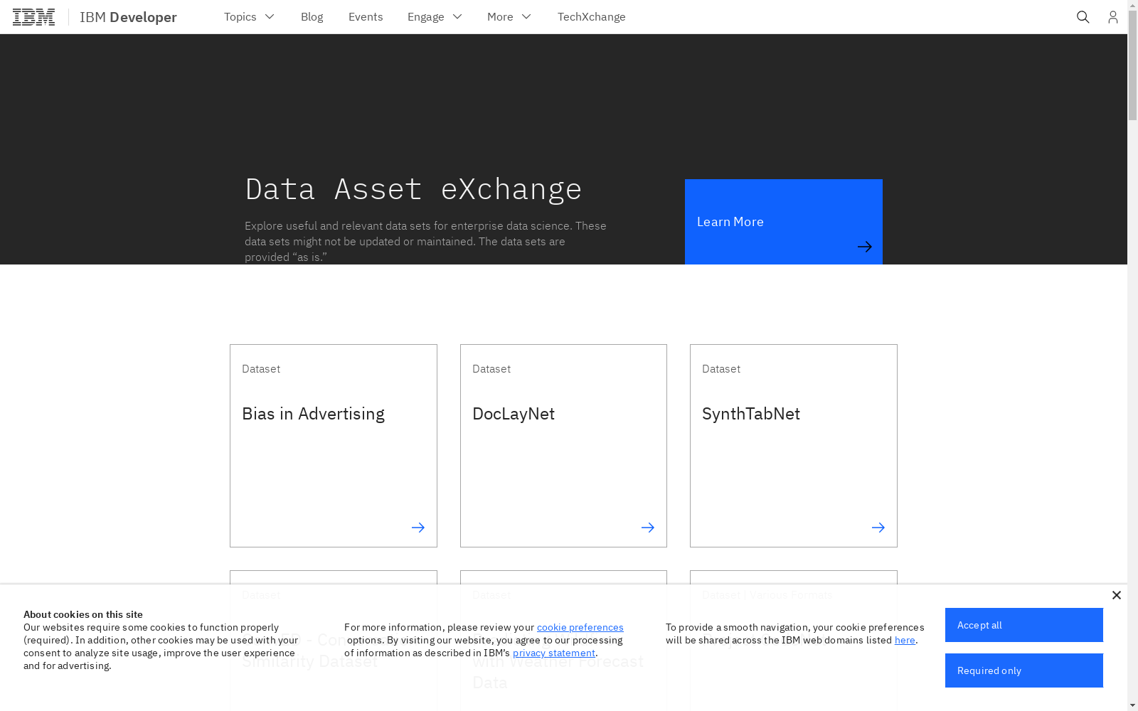
Task: Go to IBM Developer home link
Action: pos(128,17)
